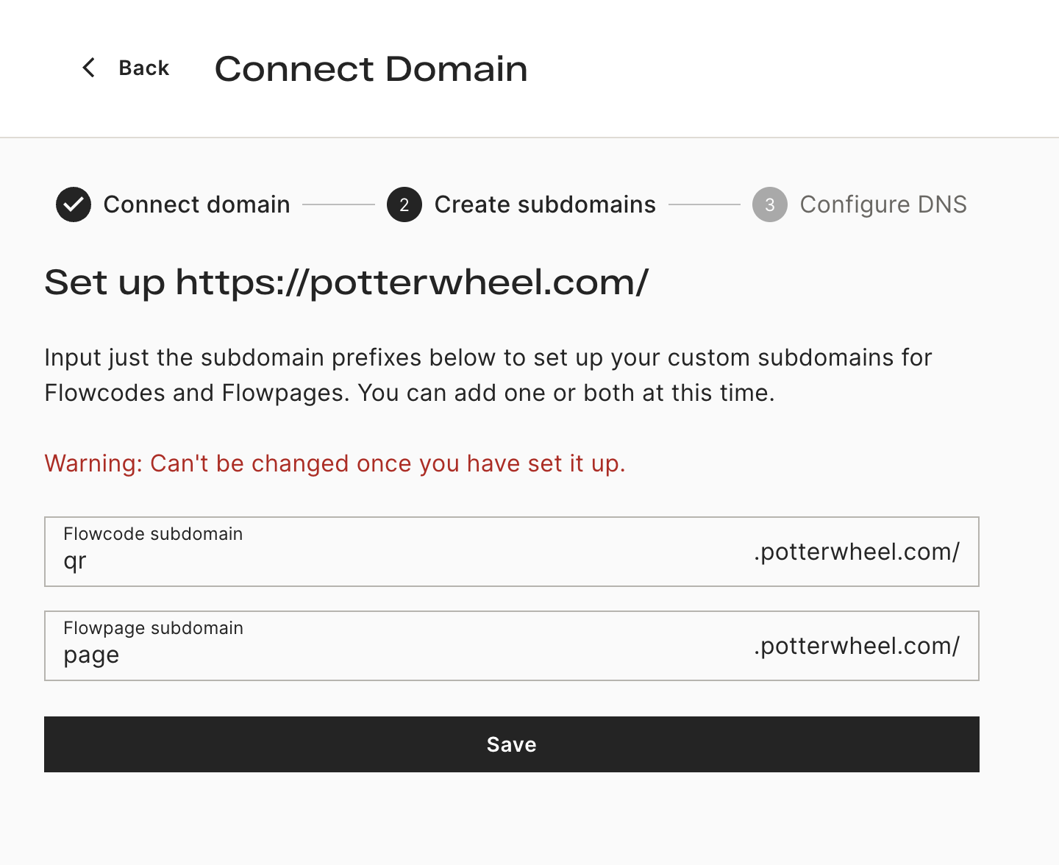Focus the Flowcode subdomain input field
Image resolution: width=1059 pixels, height=865 pixels.
512,552
